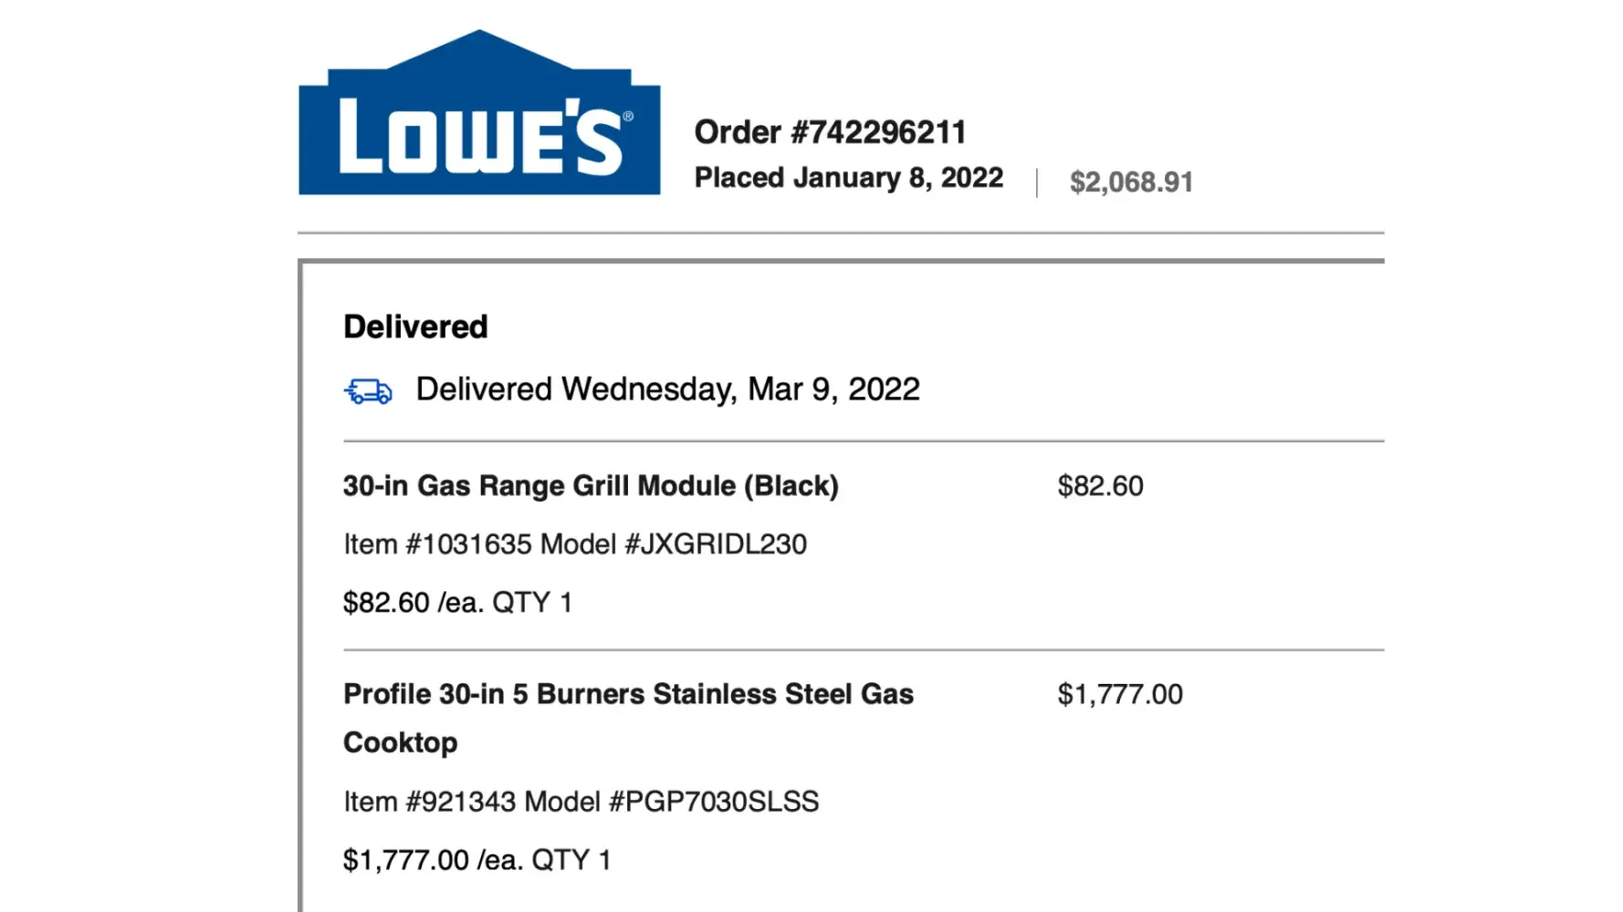Click the blue delivery truck icon
The height and width of the screenshot is (912, 1623).
point(368,391)
